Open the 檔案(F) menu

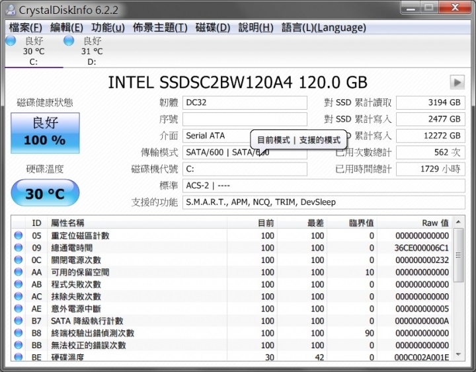(26, 28)
